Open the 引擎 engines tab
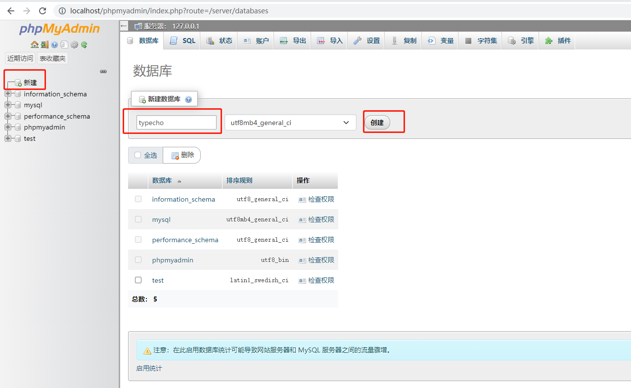Image resolution: width=631 pixels, height=388 pixels. pyautogui.click(x=521, y=41)
